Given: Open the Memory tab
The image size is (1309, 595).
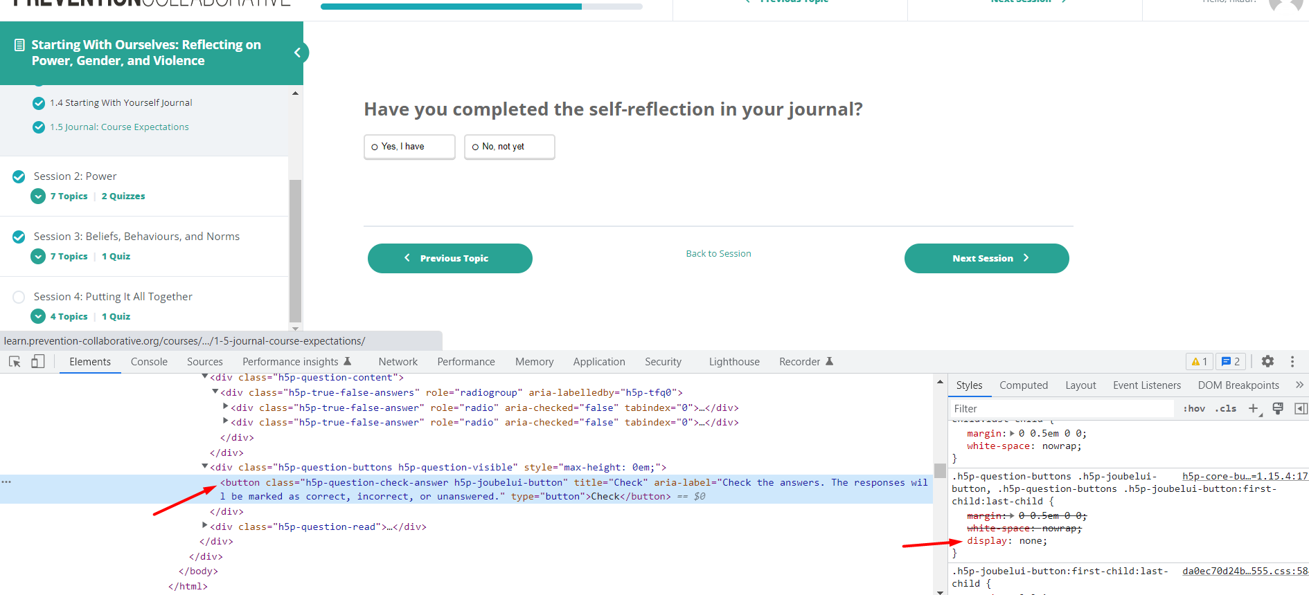Looking at the screenshot, I should (534, 361).
